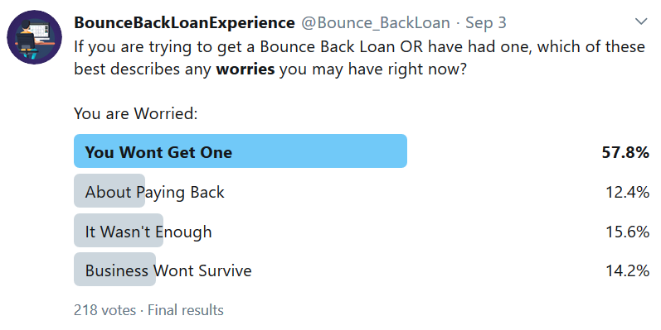Click the 218 votes count
This screenshot has height=330, width=661.
coord(104,310)
